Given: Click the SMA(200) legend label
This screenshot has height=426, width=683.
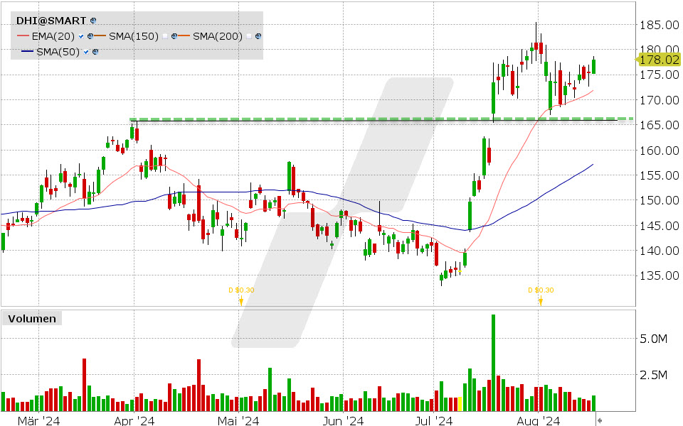Looking at the screenshot, I should (x=218, y=36).
